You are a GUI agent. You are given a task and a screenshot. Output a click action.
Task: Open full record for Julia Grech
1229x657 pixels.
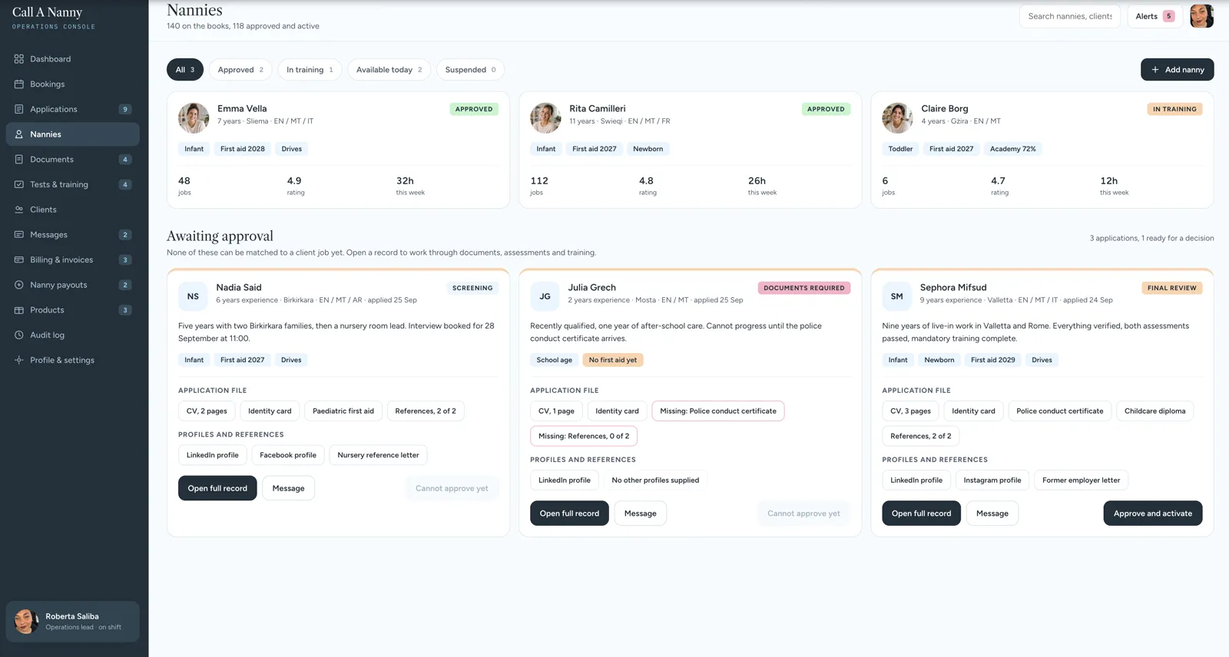click(569, 513)
